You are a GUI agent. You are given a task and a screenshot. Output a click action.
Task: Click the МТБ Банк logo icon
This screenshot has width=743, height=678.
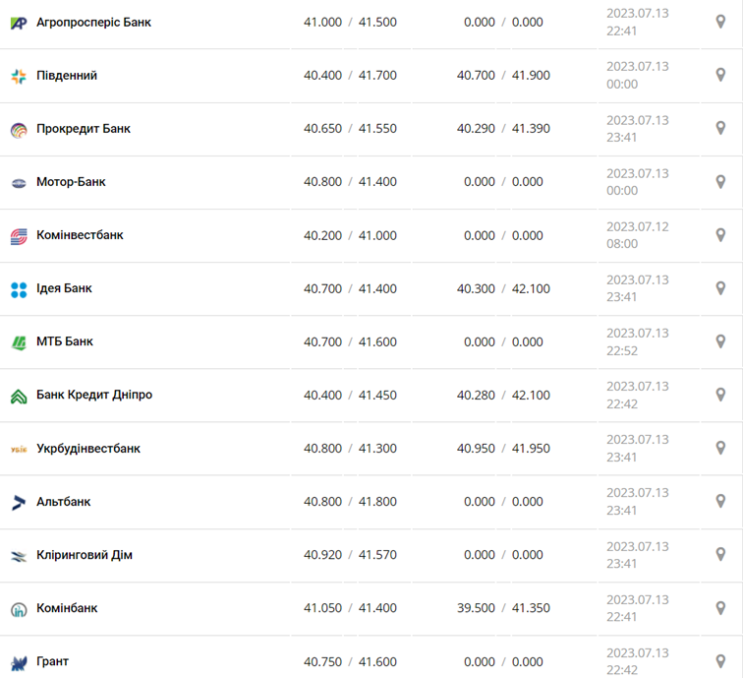[19, 342]
